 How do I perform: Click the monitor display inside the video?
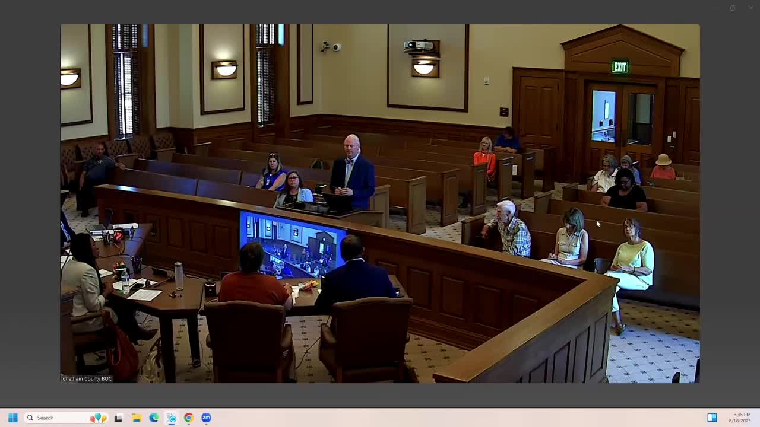click(292, 244)
